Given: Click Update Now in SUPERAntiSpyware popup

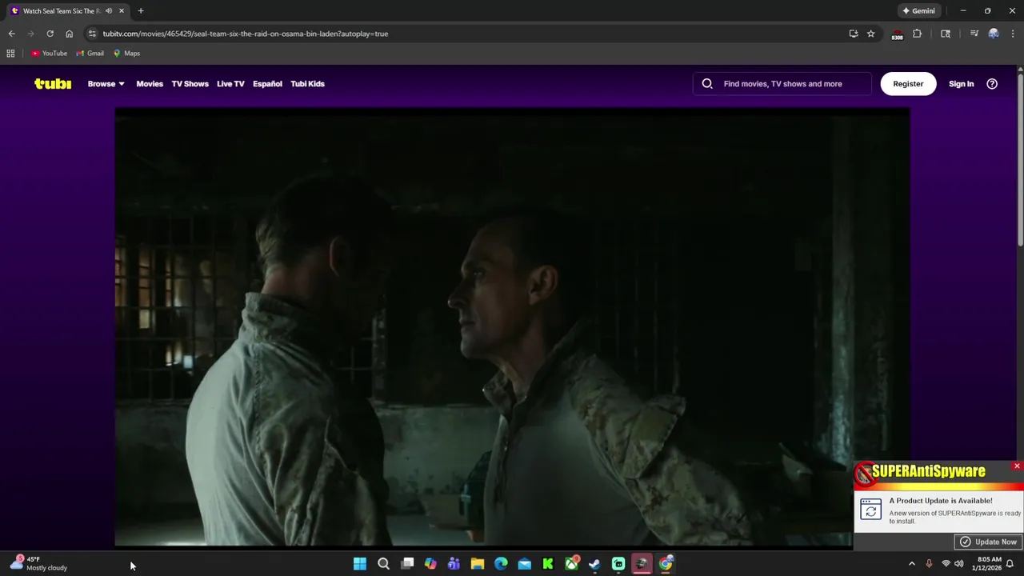Looking at the screenshot, I should click(x=988, y=542).
